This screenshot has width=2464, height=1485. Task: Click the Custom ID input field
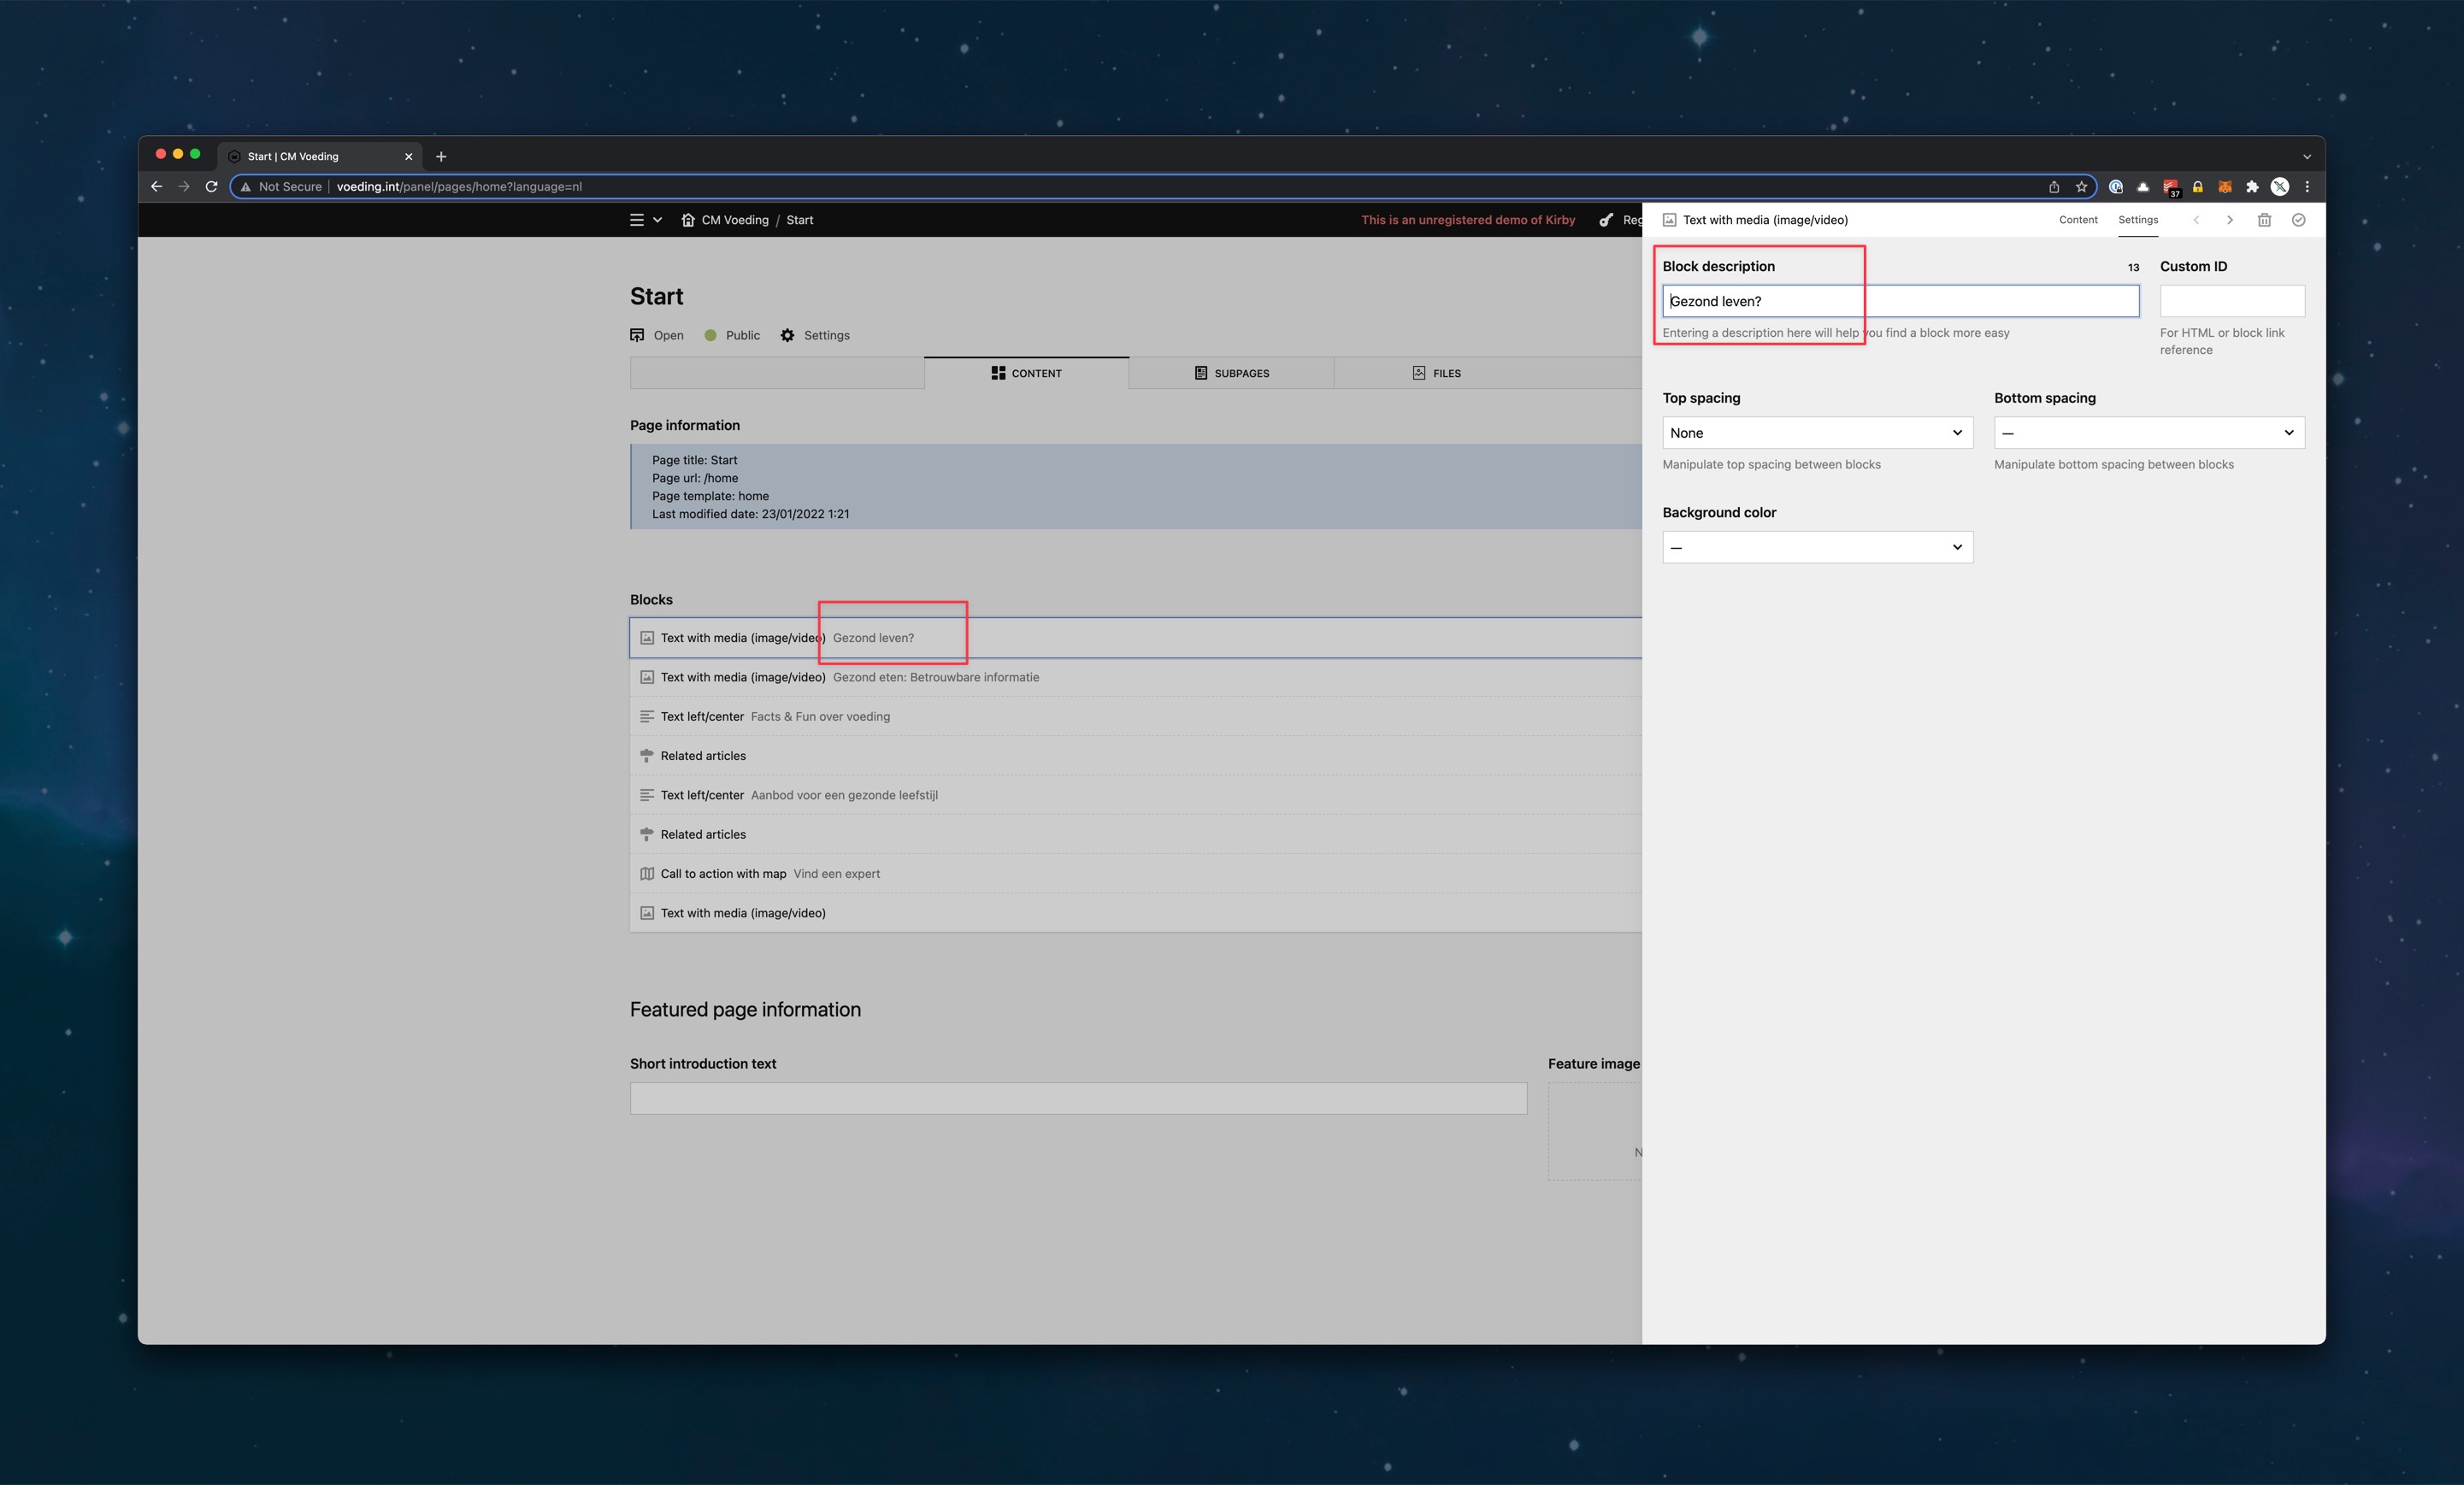point(2232,301)
